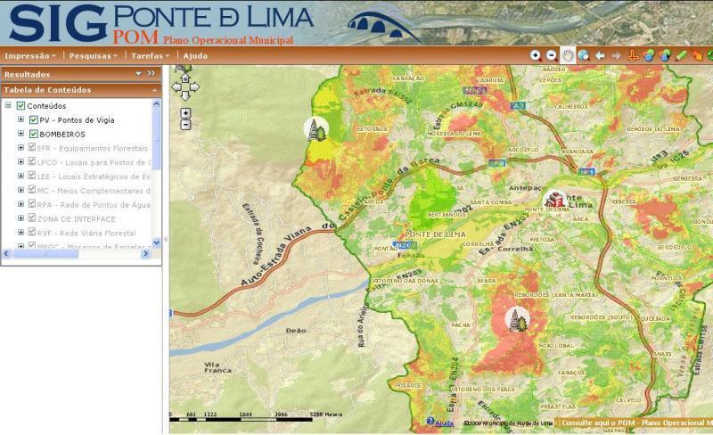The image size is (713, 435).
Task: Collapse the Conteúdos tree root
Action: (x=8, y=105)
